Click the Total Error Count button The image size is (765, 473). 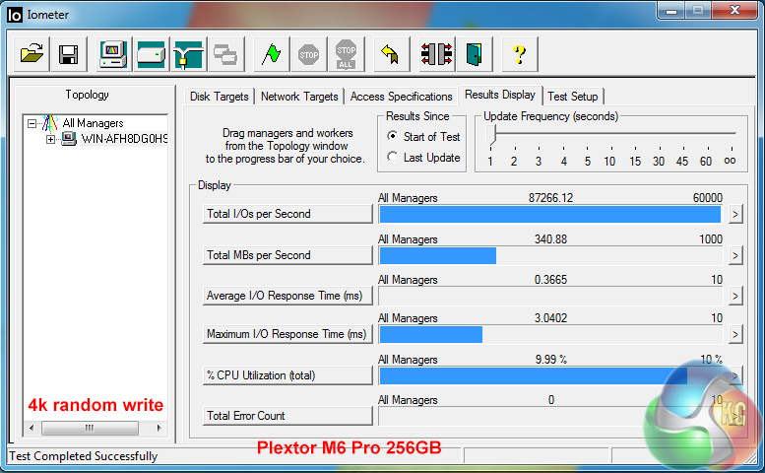(287, 416)
